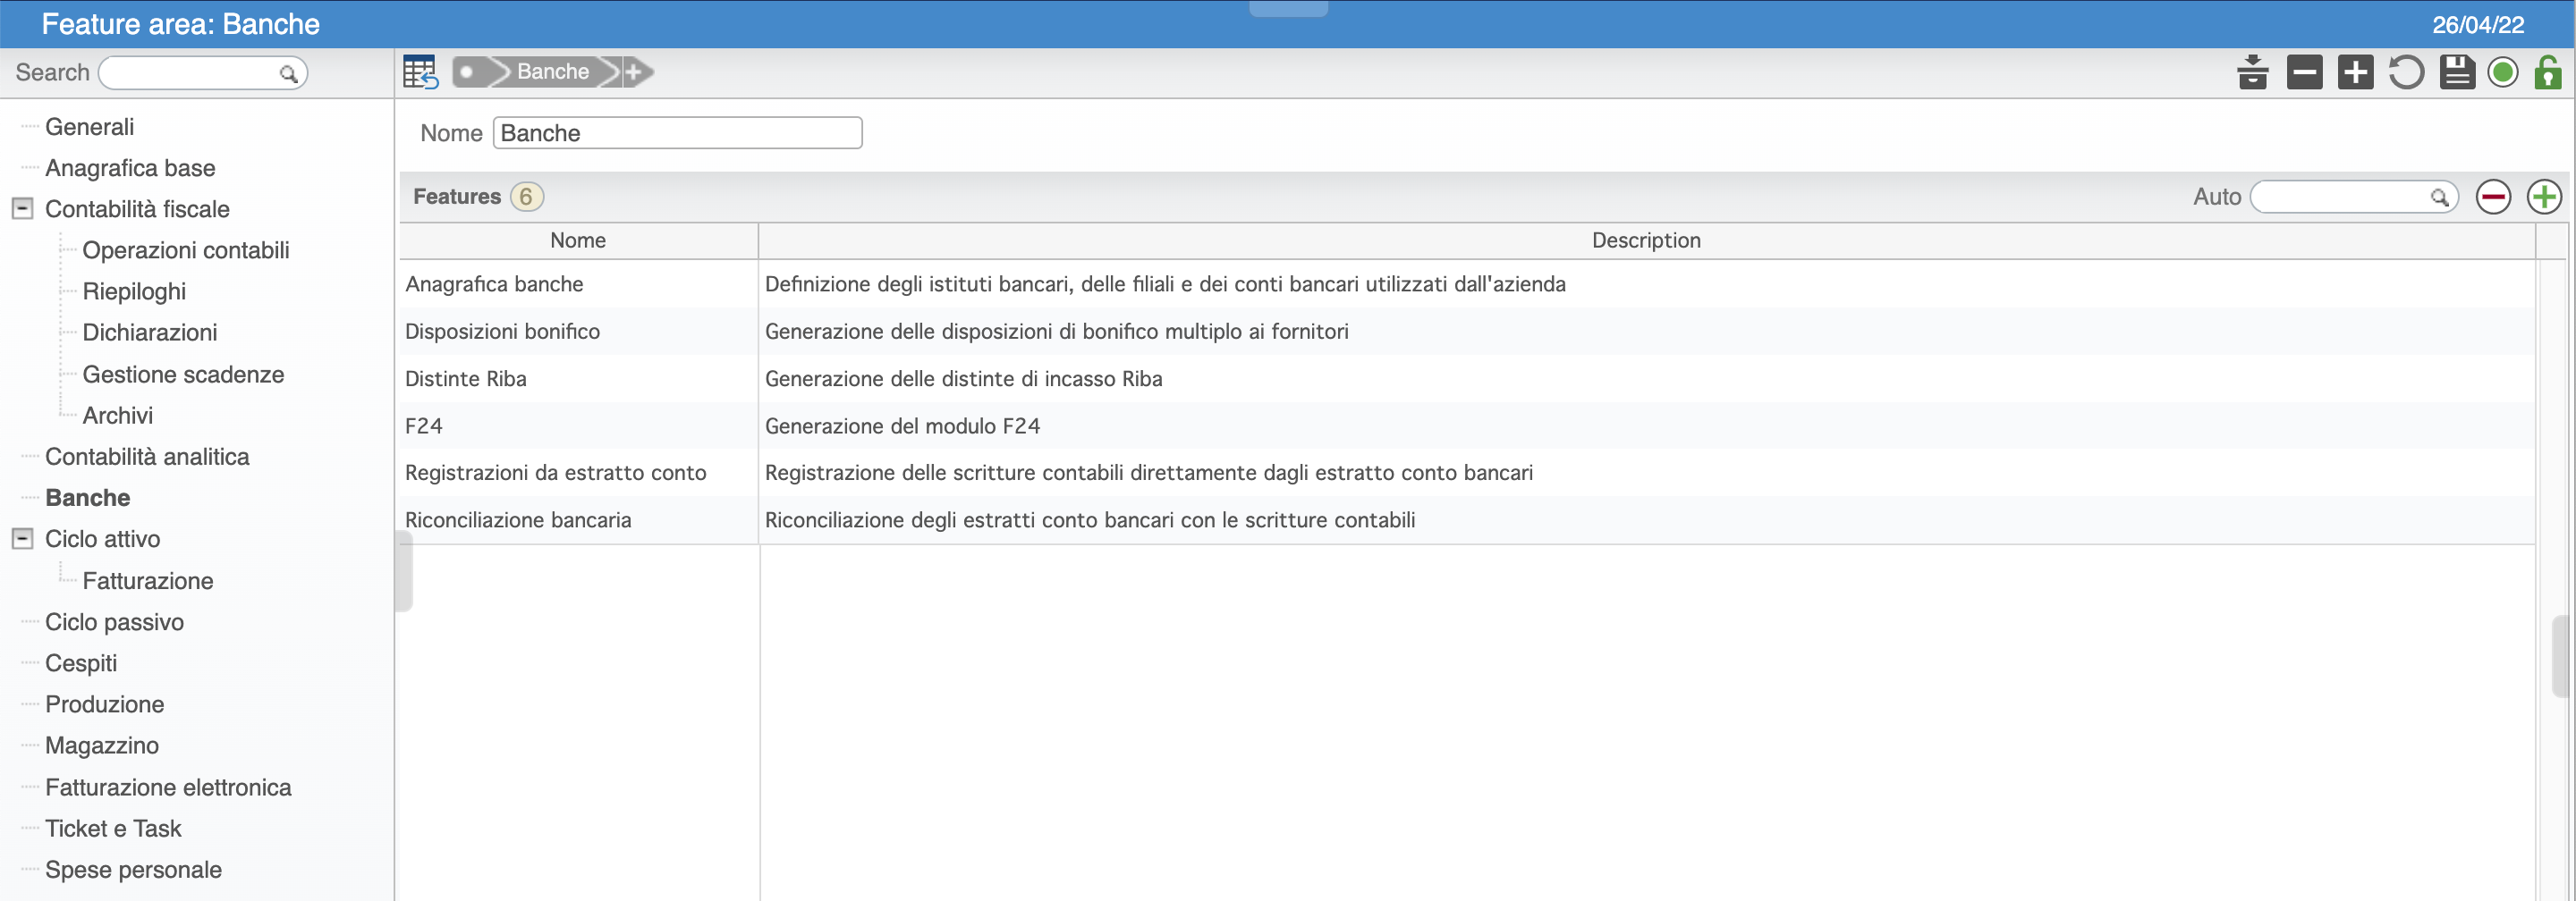The width and height of the screenshot is (2576, 901).
Task: Collapse the Contabilità fiscale tree node
Action: click(22, 209)
